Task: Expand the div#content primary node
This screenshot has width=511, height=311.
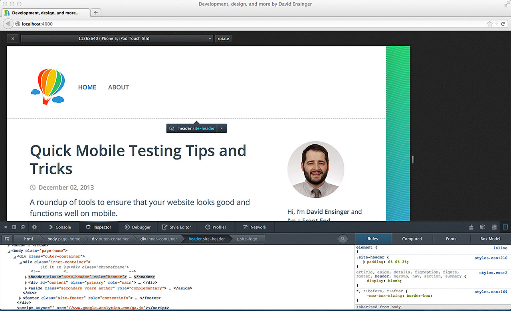Action: pos(26,283)
